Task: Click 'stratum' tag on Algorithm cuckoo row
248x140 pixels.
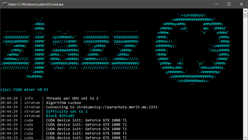Action: (32, 103)
